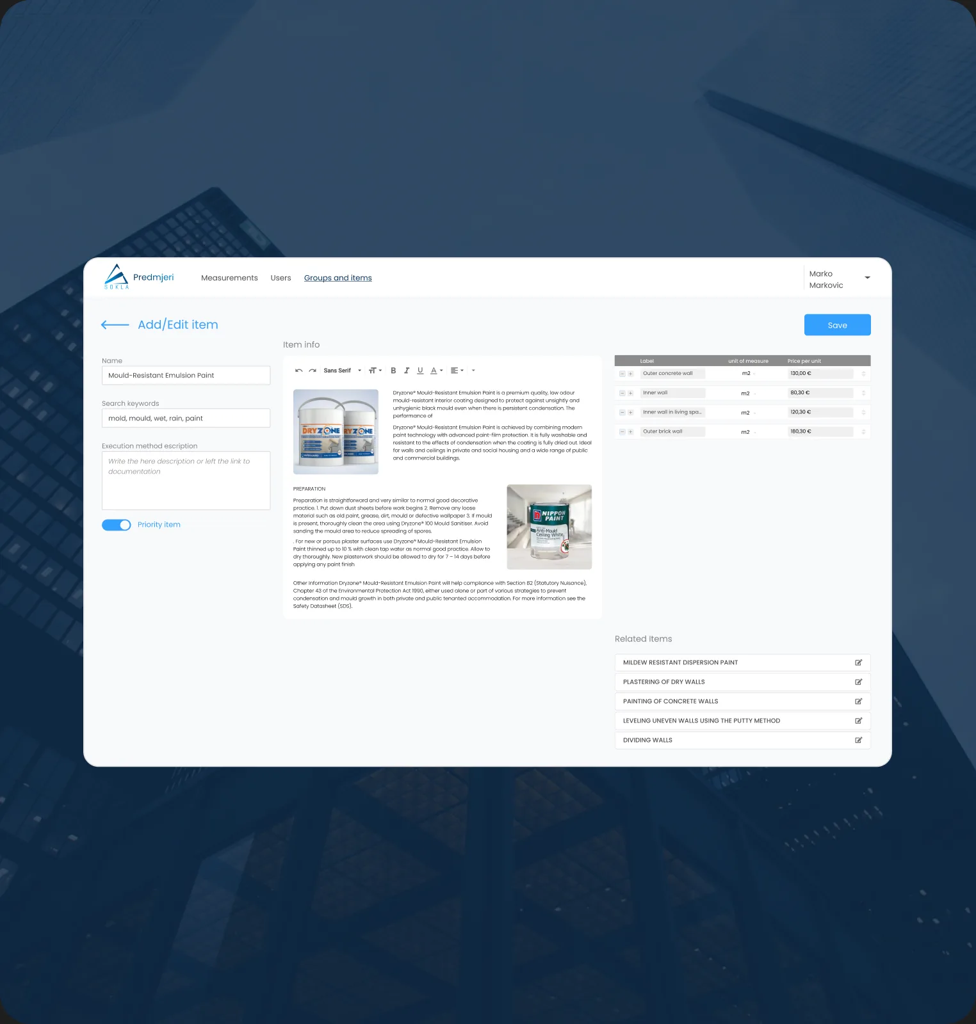976x1024 pixels.
Task: Click the DIVIDING WALLS row text
Action: (x=647, y=740)
